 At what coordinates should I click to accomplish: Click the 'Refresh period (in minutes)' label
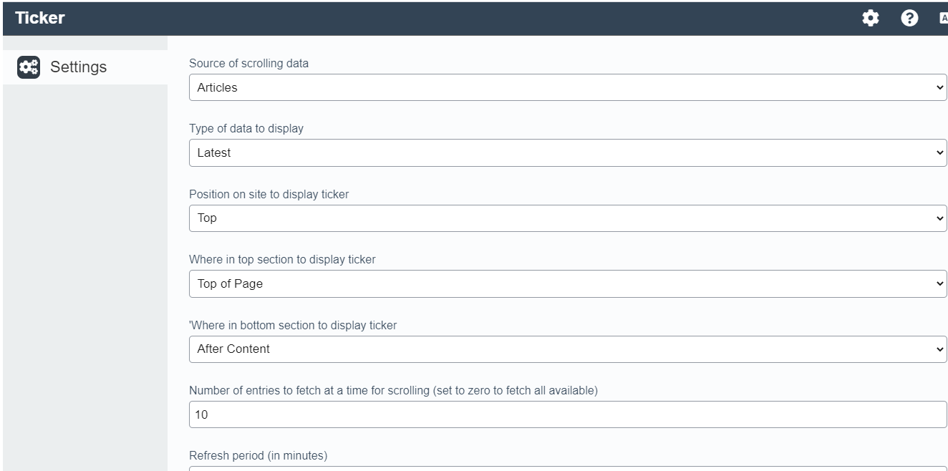point(258,455)
